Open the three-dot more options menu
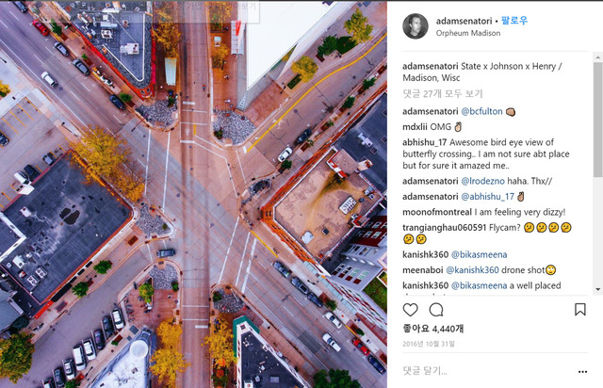 click(x=582, y=371)
